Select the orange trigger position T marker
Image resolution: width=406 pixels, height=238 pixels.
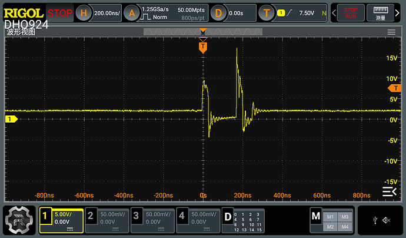pos(203,48)
